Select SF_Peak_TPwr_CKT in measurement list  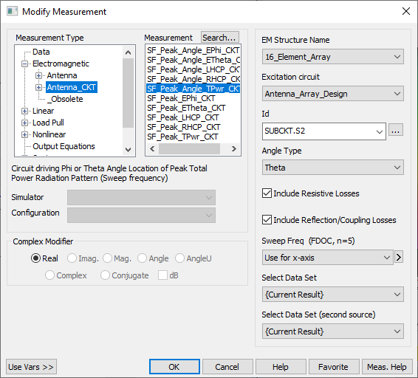tap(182, 137)
